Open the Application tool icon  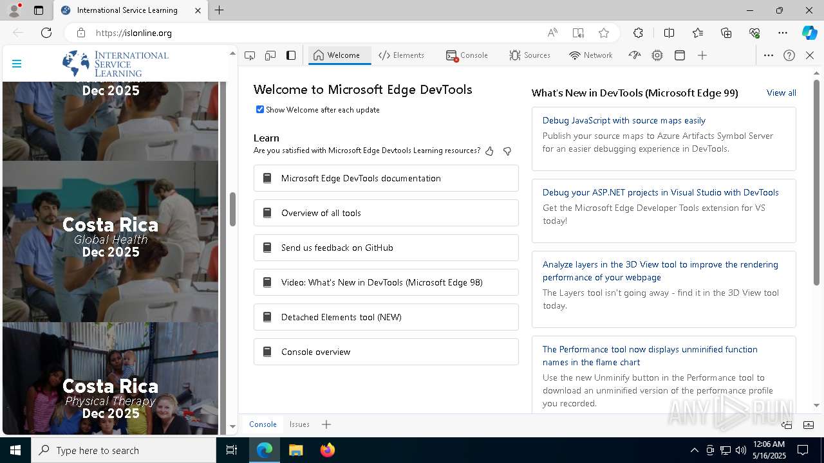click(x=680, y=55)
